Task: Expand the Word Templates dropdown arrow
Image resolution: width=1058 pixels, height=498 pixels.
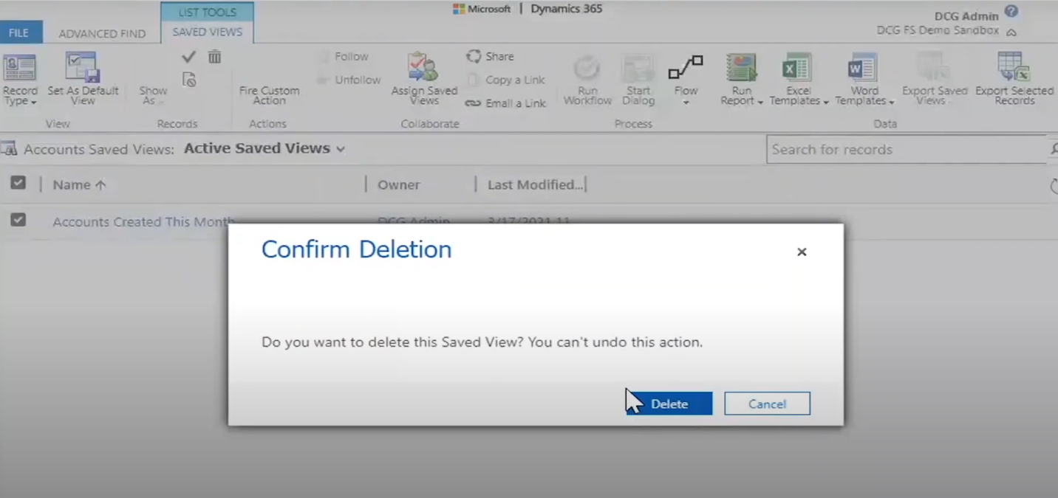Action: click(892, 103)
